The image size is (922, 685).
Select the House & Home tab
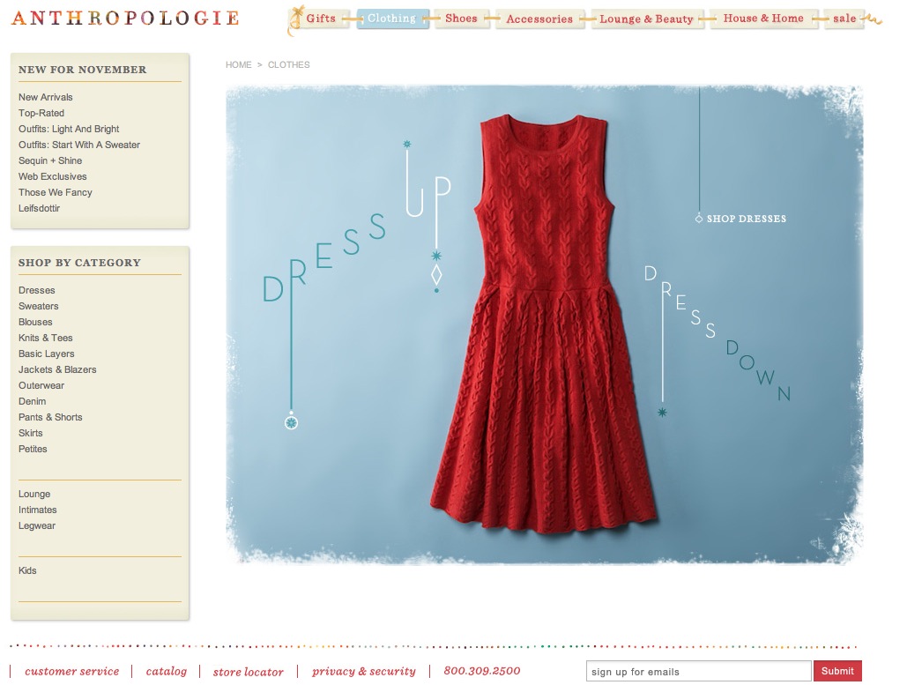(763, 19)
